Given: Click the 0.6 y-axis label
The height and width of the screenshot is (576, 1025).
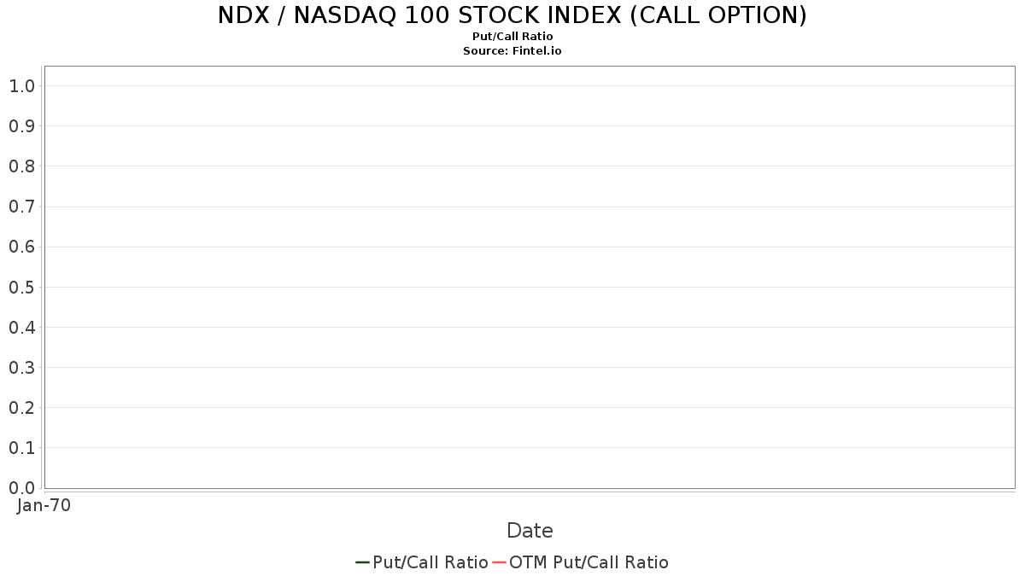Looking at the screenshot, I should (21, 247).
